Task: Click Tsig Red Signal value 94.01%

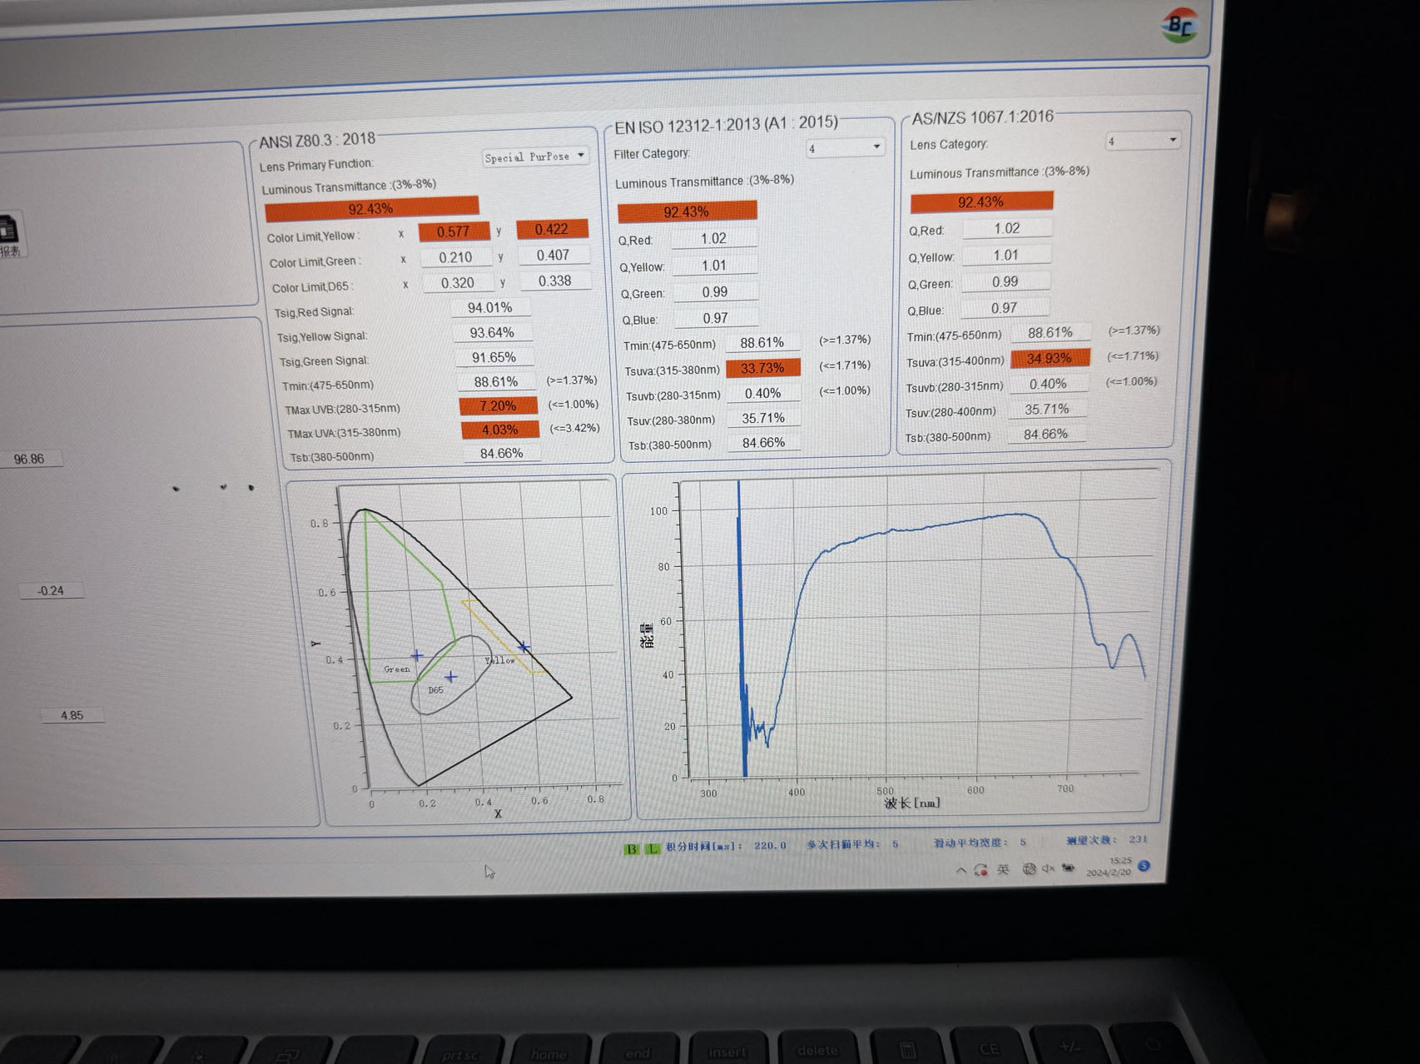Action: [490, 307]
